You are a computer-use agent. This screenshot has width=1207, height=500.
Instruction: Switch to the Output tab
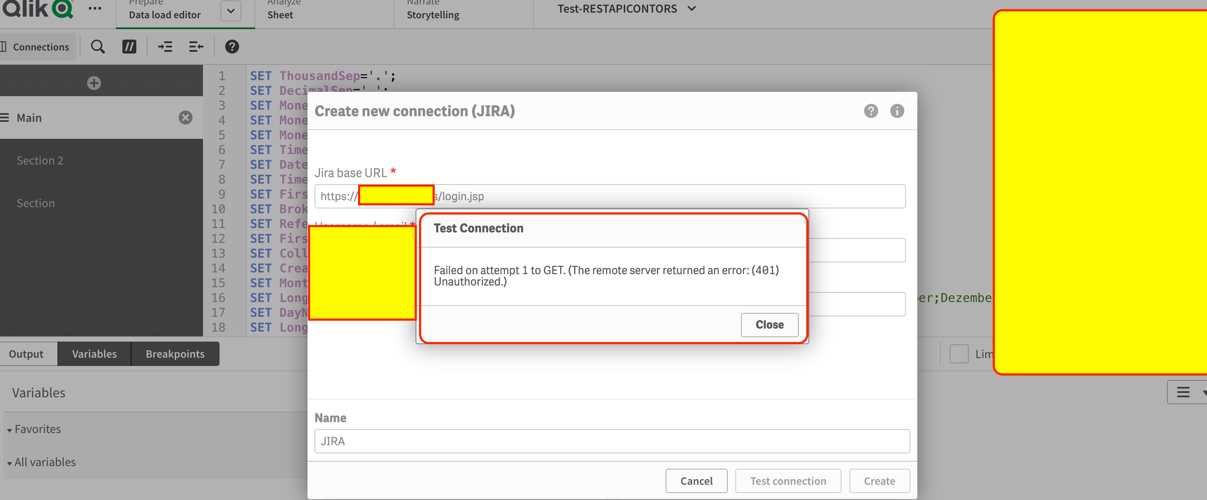click(x=26, y=354)
